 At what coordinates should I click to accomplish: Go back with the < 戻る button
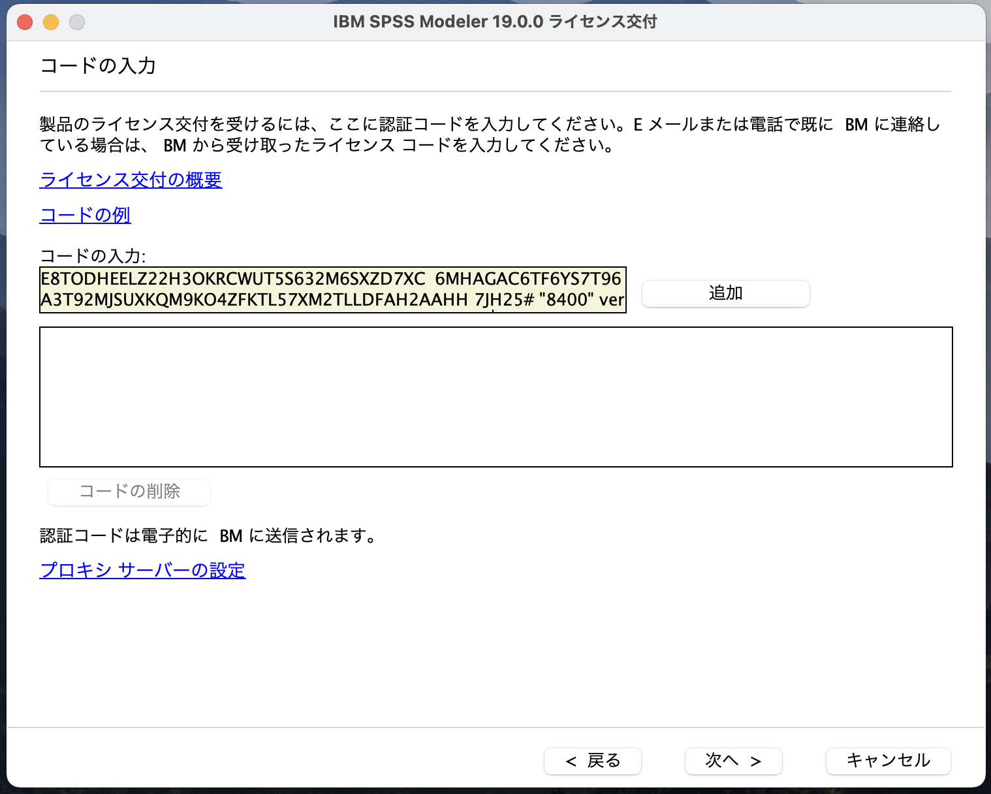click(x=593, y=761)
